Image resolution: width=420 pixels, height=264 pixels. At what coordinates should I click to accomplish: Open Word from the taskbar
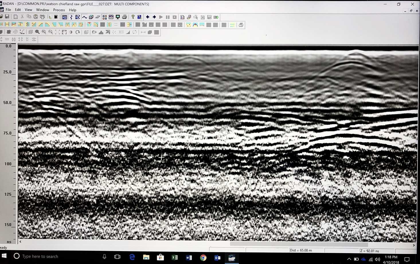[x=189, y=258]
